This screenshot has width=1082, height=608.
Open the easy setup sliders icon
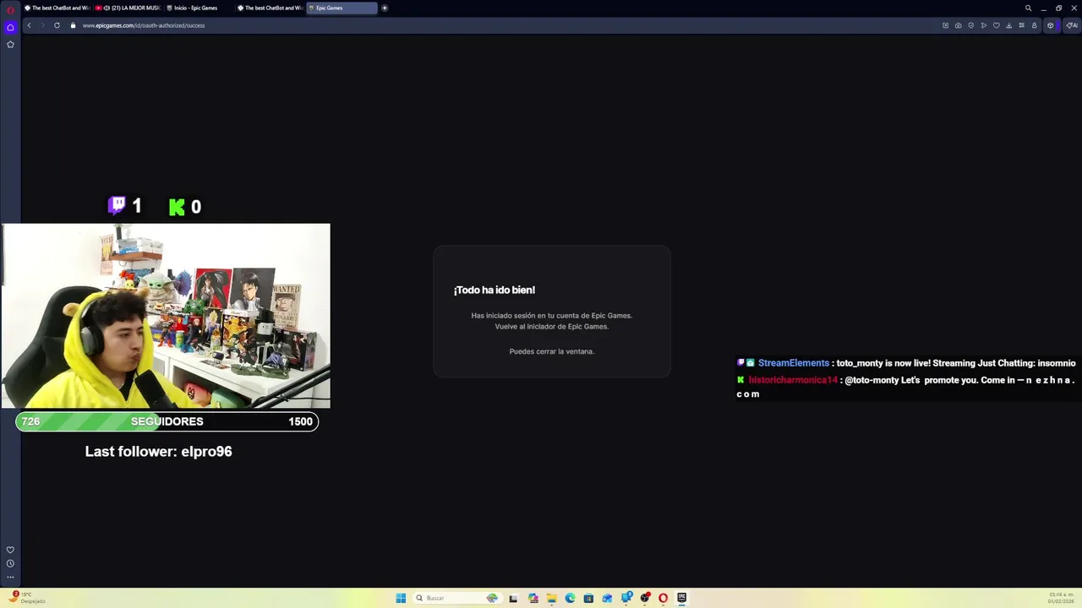point(1021,25)
